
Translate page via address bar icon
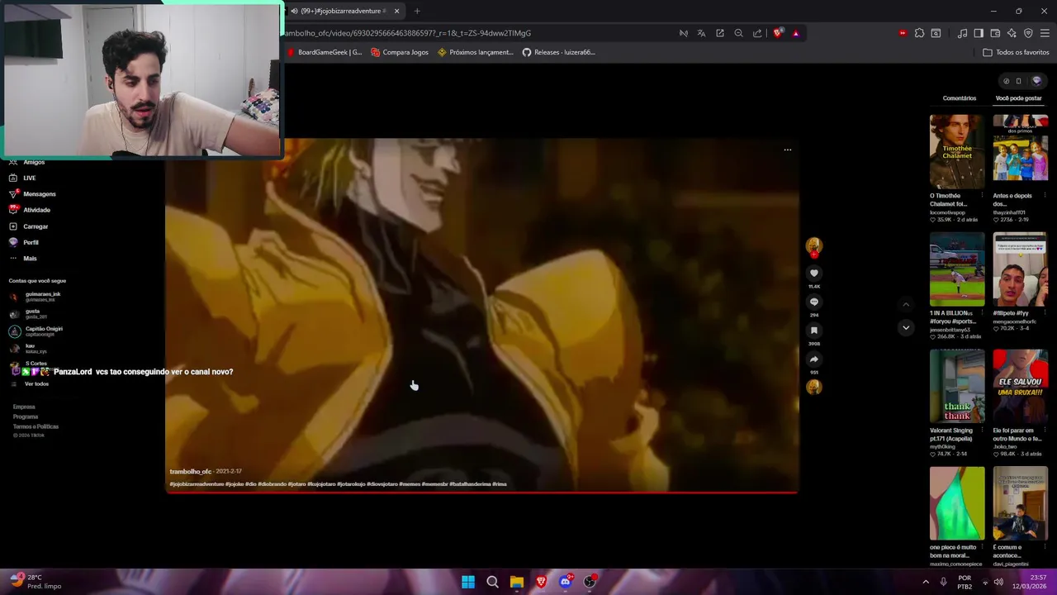[x=701, y=33]
